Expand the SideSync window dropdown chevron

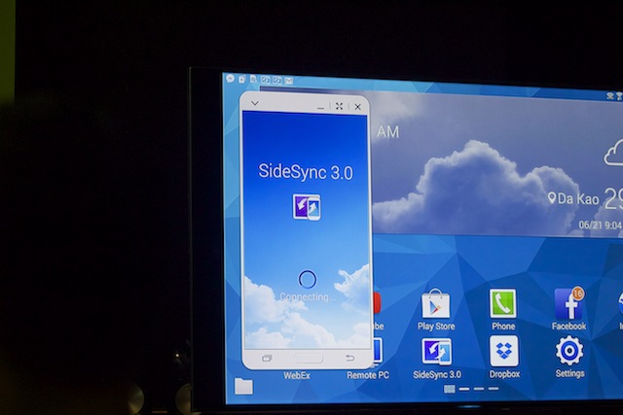pos(255,104)
